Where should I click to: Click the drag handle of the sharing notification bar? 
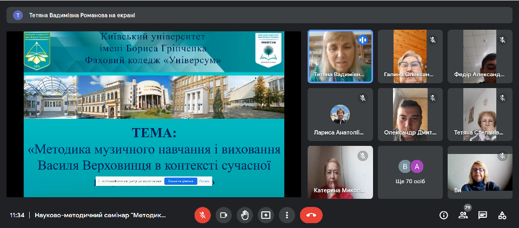(98, 182)
